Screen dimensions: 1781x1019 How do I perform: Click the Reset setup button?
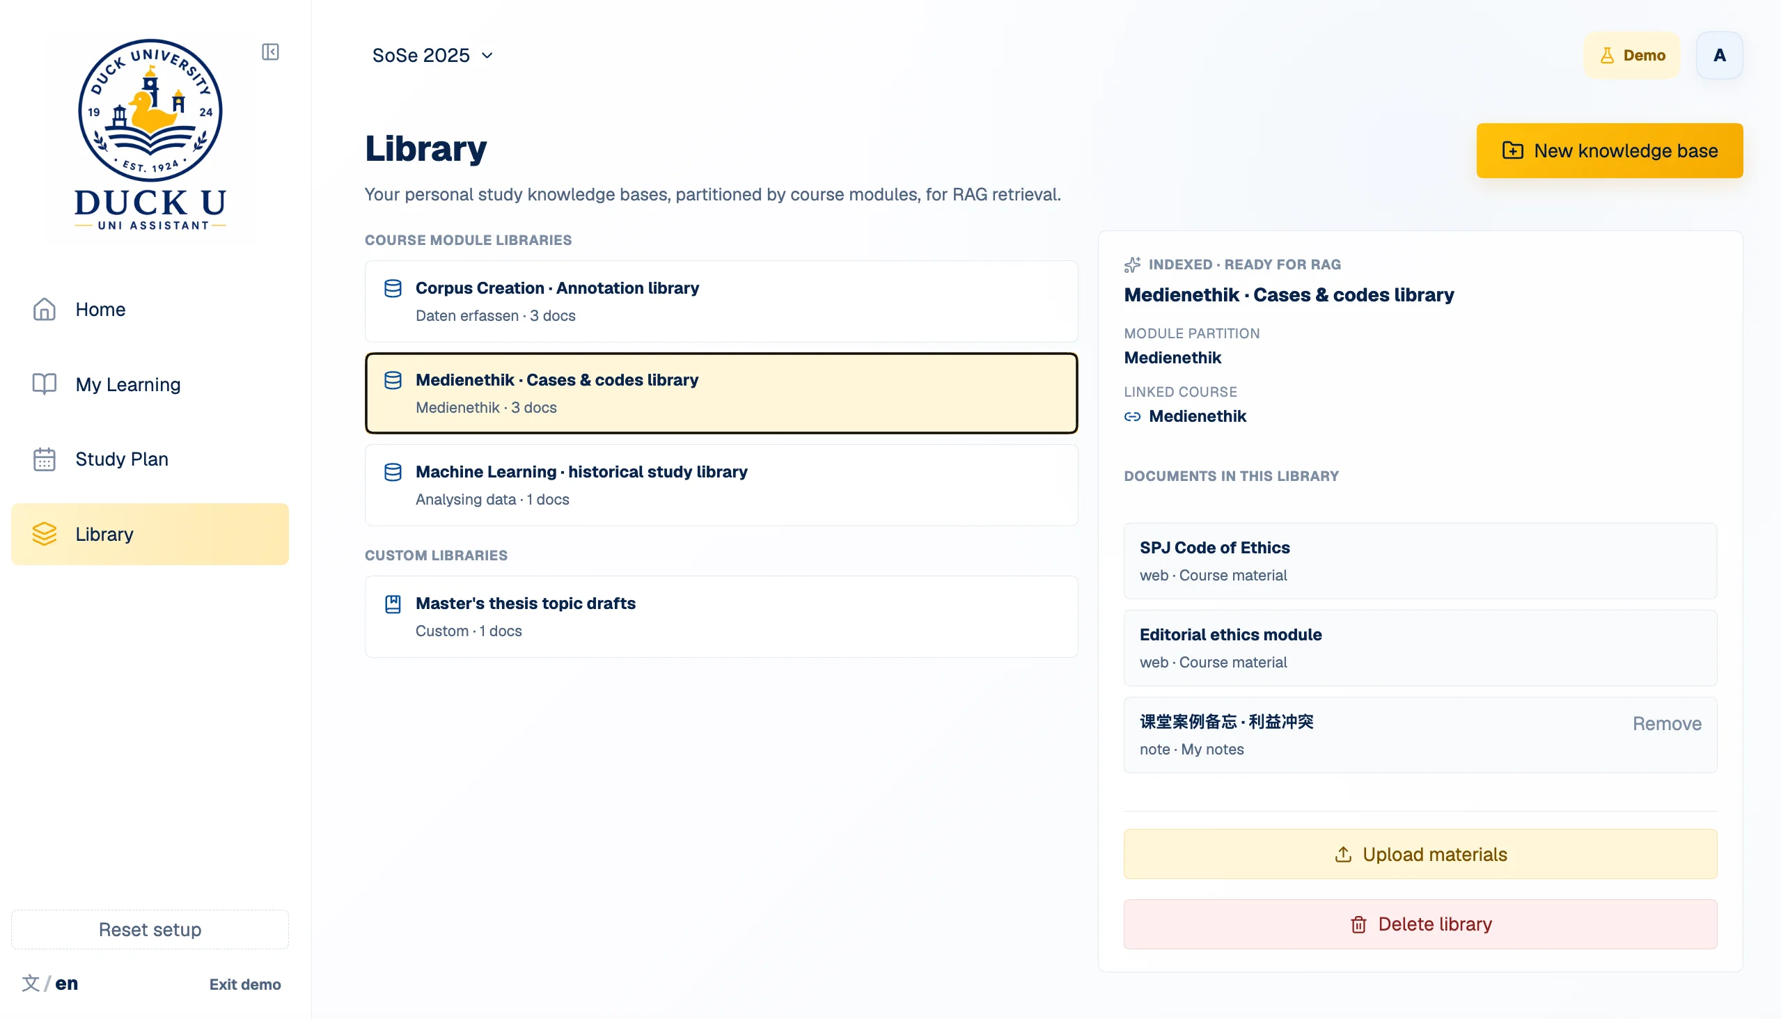point(150,929)
